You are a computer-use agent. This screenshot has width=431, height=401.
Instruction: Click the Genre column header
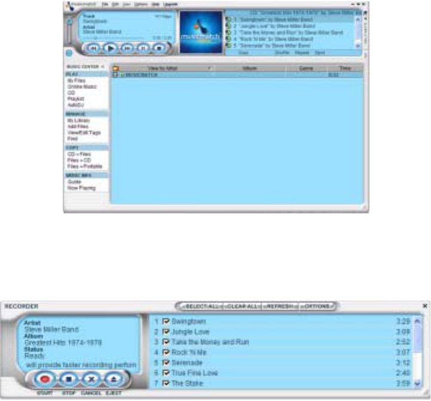point(306,68)
